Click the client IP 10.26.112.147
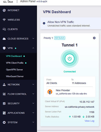 (87, 102)
